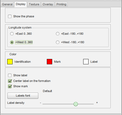The width and height of the screenshot is (122, 115).
Task: Click the minus sign beside Label density
Action: 40,103
